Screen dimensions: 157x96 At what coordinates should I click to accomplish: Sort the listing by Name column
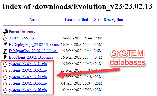click(x=34, y=20)
